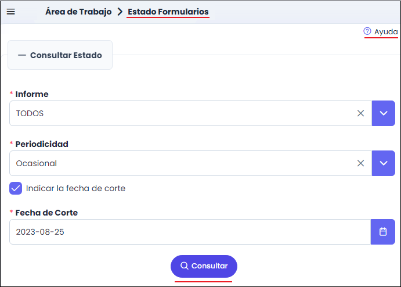This screenshot has height=287, width=401.
Task: Click the magnifier icon in Consultar
Action: point(185,266)
